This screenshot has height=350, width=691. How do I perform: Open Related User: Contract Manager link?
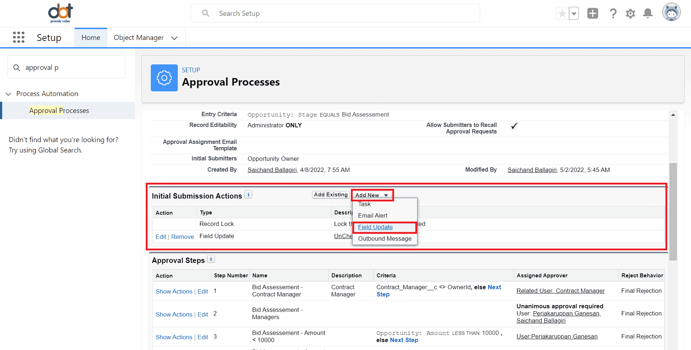561,291
